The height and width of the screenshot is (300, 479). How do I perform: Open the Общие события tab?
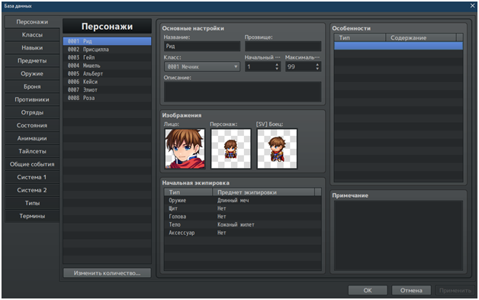point(32,164)
